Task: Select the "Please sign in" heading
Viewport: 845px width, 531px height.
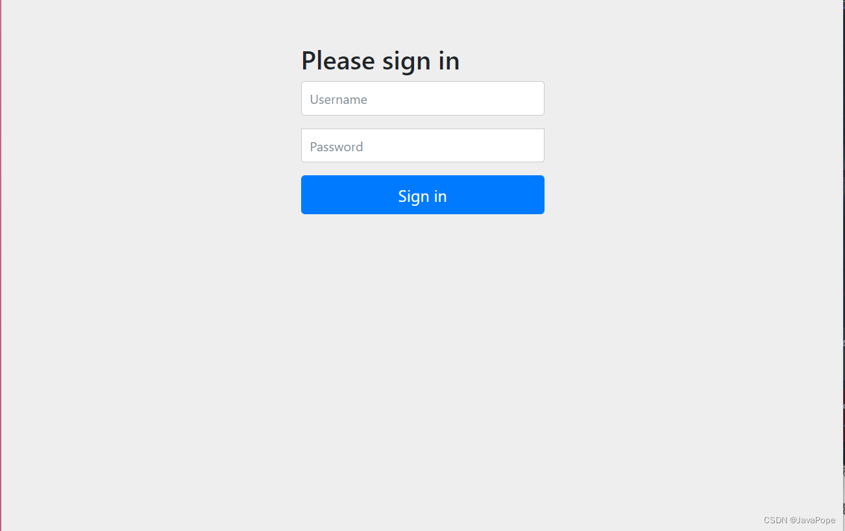Action: (x=380, y=61)
